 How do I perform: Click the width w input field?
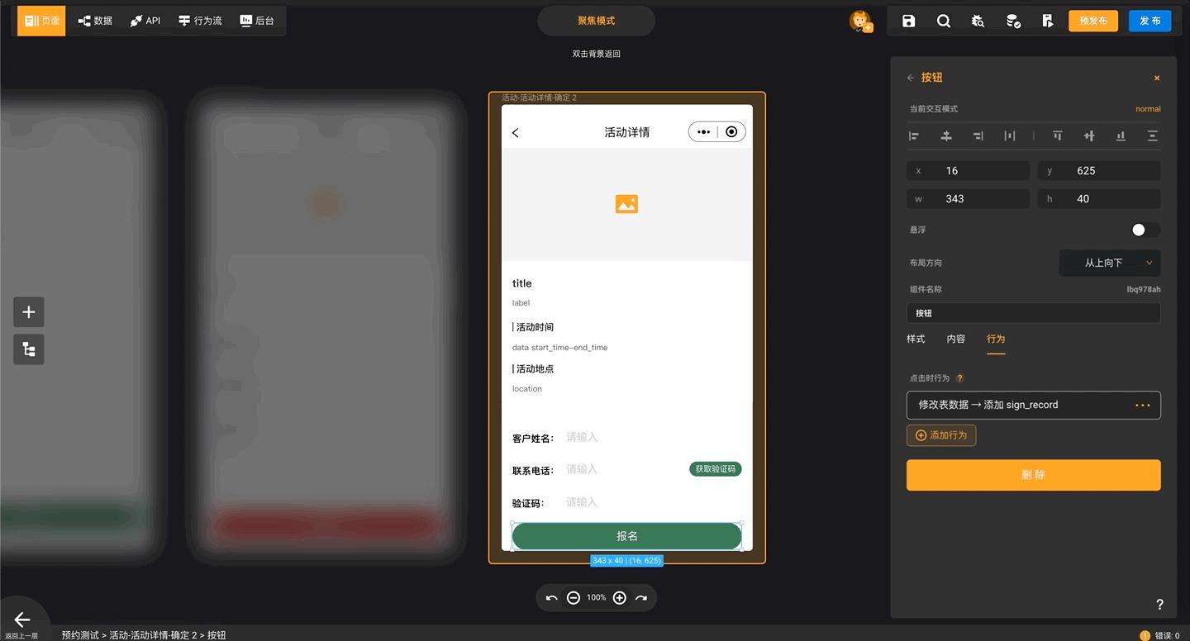click(968, 199)
